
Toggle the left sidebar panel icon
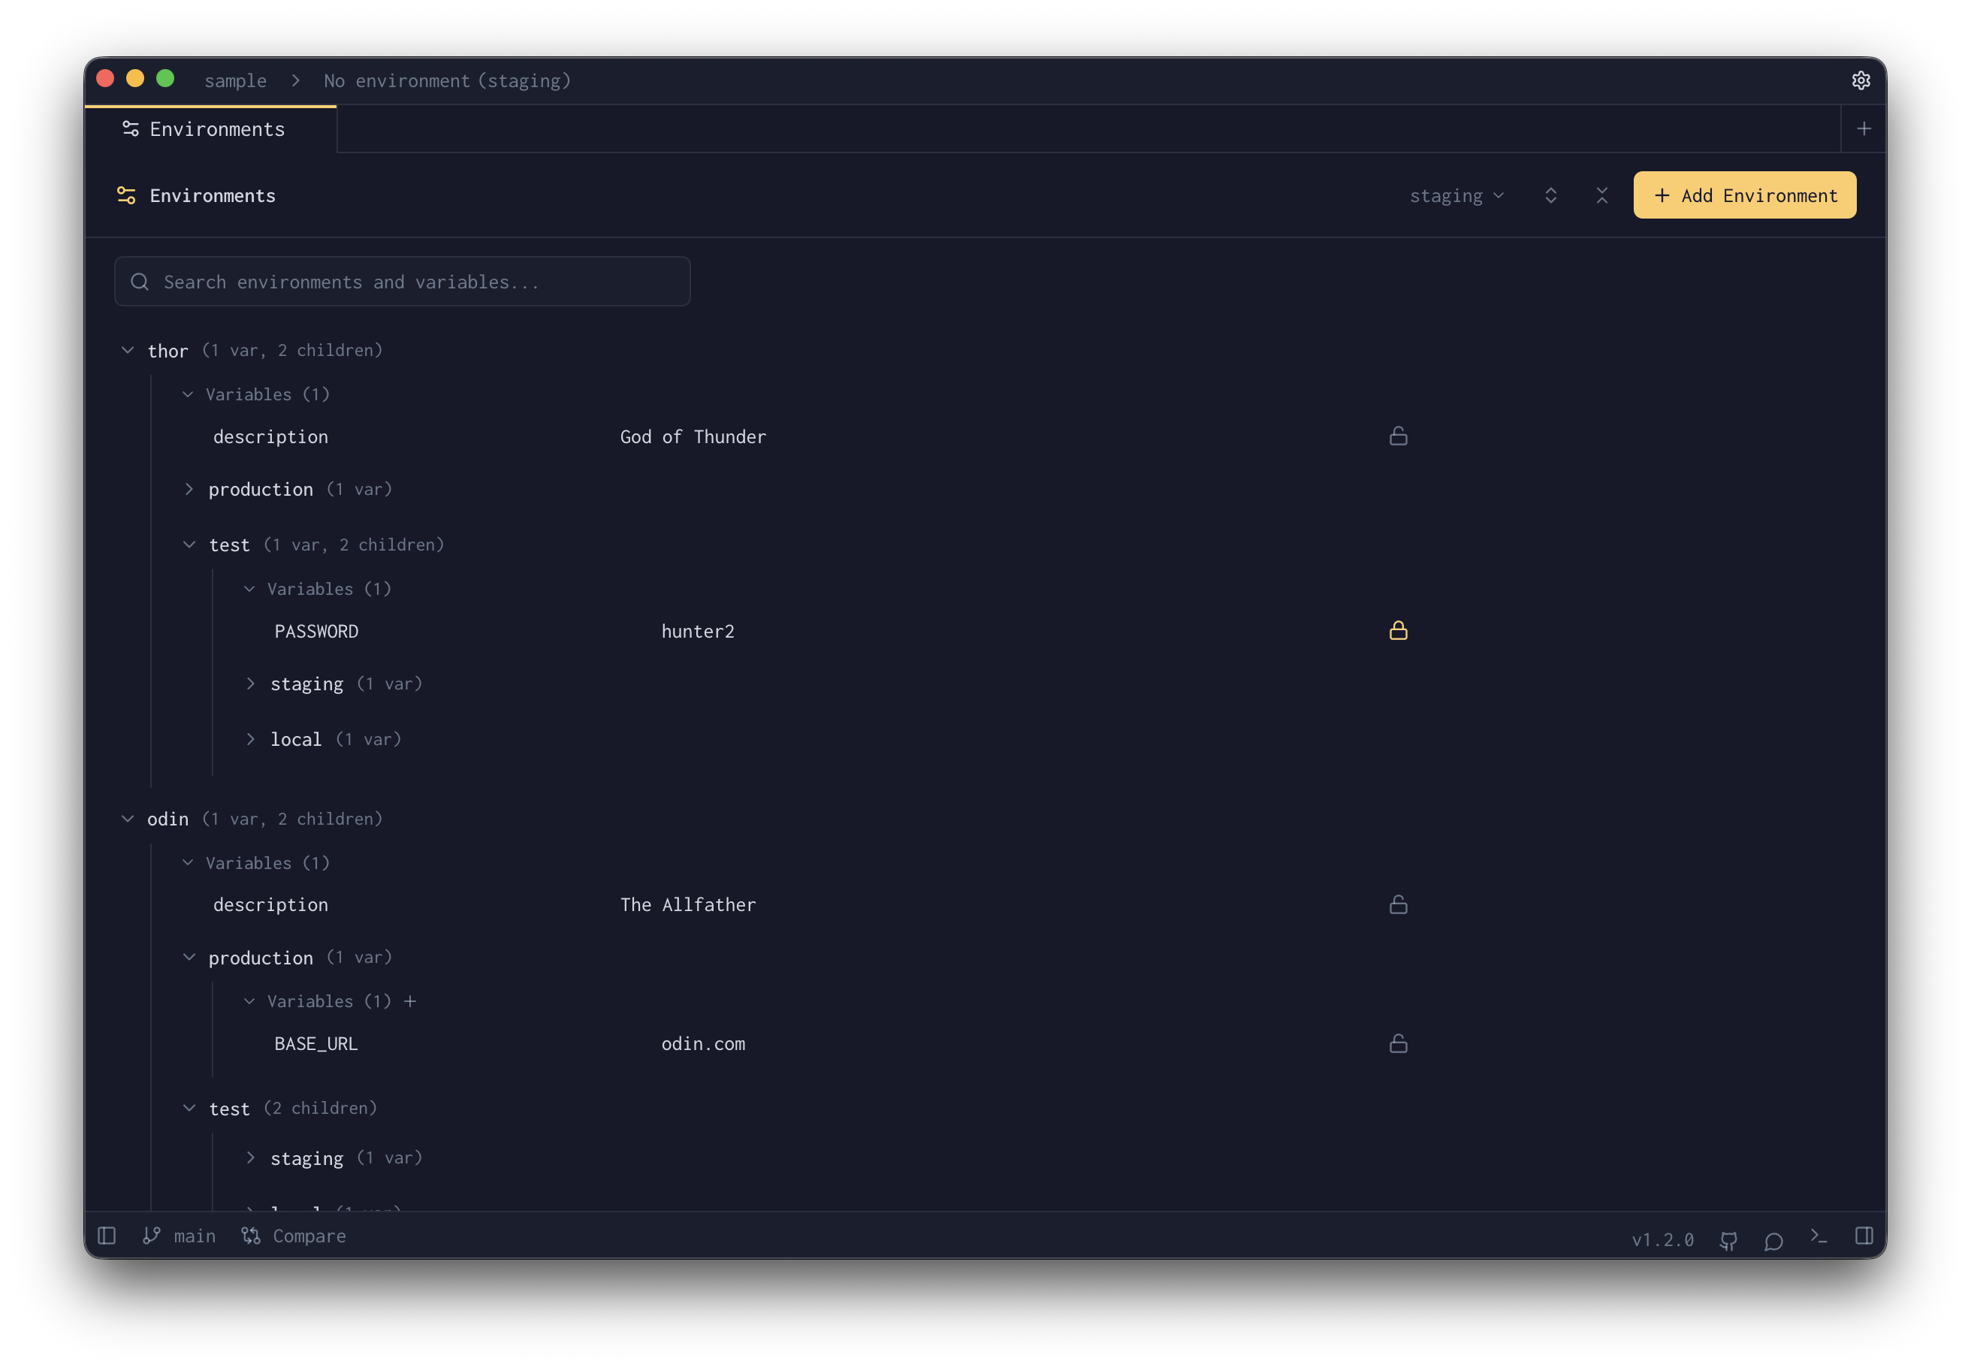pos(107,1236)
